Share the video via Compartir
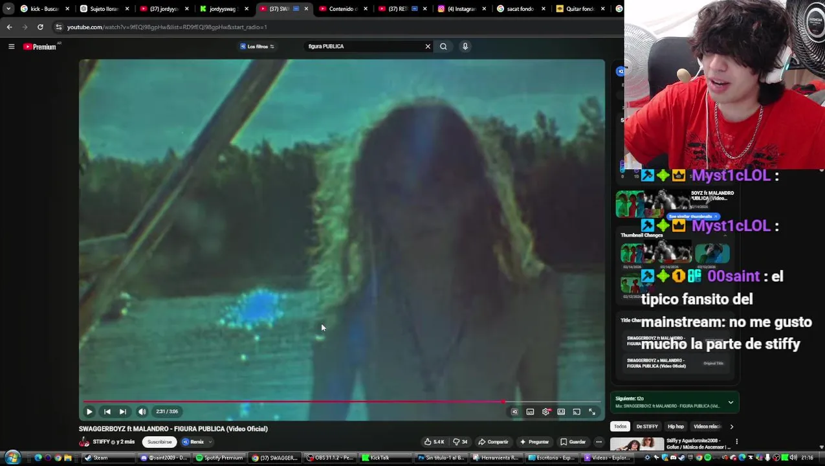The height and width of the screenshot is (466, 825). click(x=493, y=442)
